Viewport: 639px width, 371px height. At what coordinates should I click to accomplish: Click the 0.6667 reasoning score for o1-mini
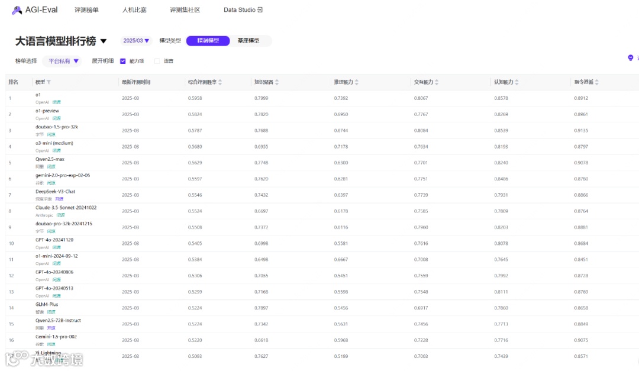click(341, 260)
